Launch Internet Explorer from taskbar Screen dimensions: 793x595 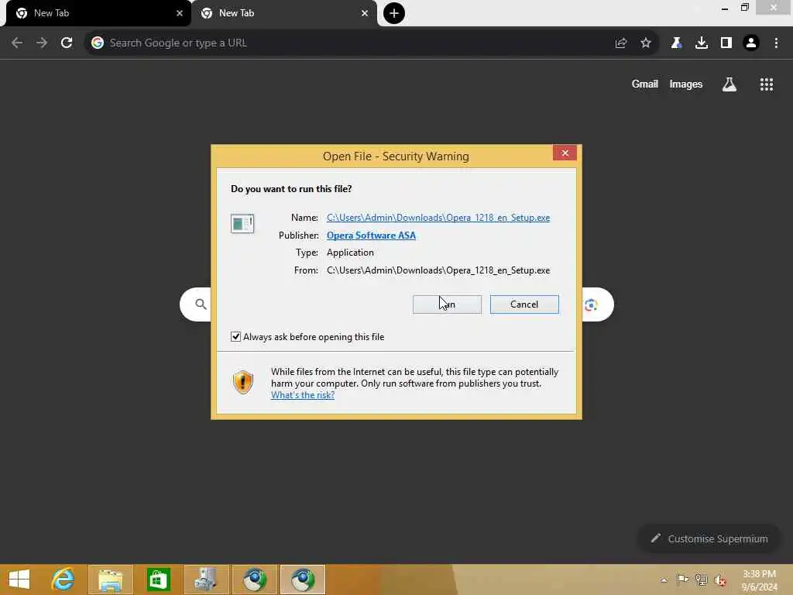click(x=64, y=580)
